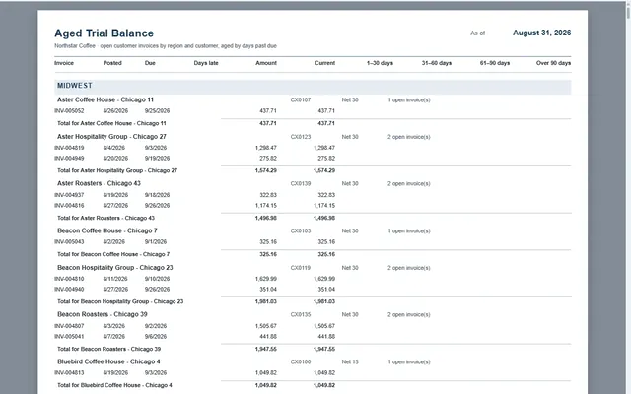Click customer heading "Aster Hospitality Group - Chicago 27"
Image resolution: width=631 pixels, height=394 pixels.
111,137
